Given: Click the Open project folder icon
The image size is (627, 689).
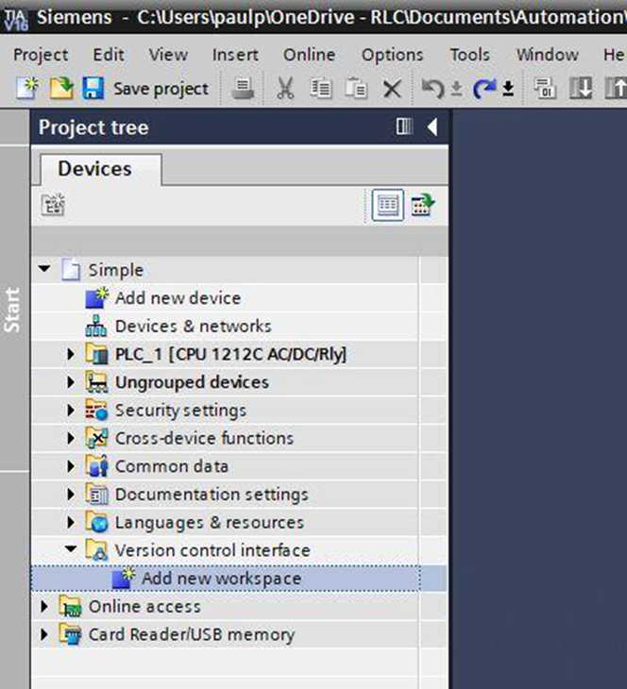Looking at the screenshot, I should 60,89.
